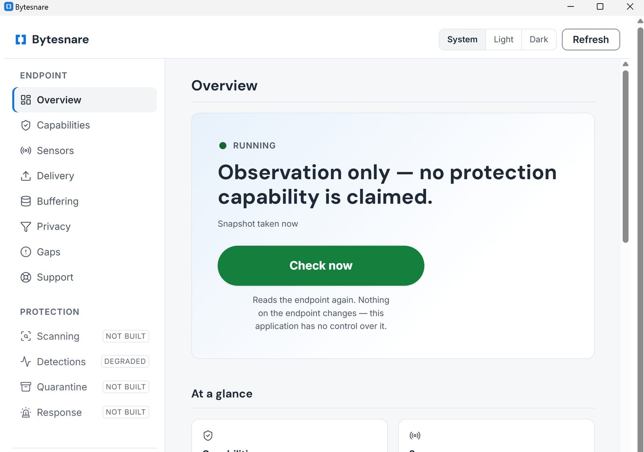Switch to the Dark theme
Screen dimensions: 644x452
point(539,39)
